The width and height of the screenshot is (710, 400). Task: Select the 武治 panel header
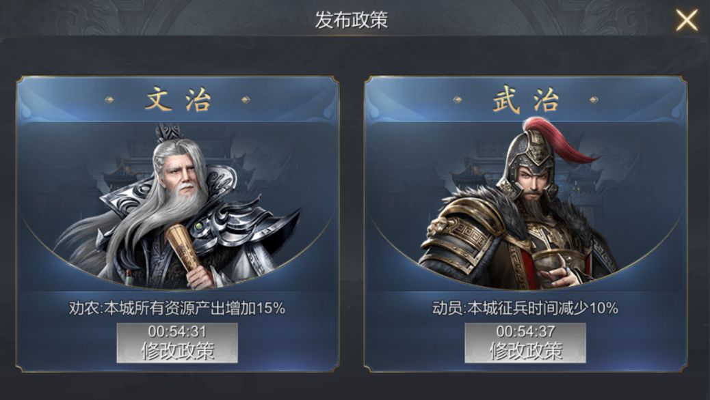coord(526,100)
